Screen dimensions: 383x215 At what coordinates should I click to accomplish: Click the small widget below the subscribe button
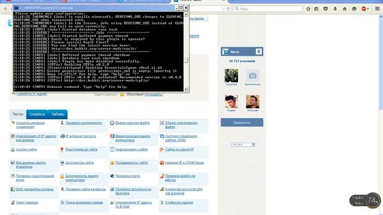244,145
